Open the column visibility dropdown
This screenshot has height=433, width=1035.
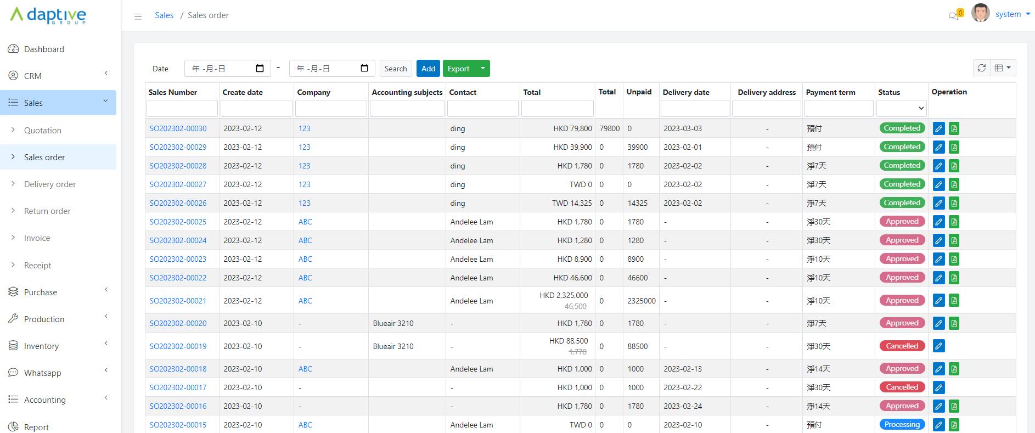(1003, 68)
